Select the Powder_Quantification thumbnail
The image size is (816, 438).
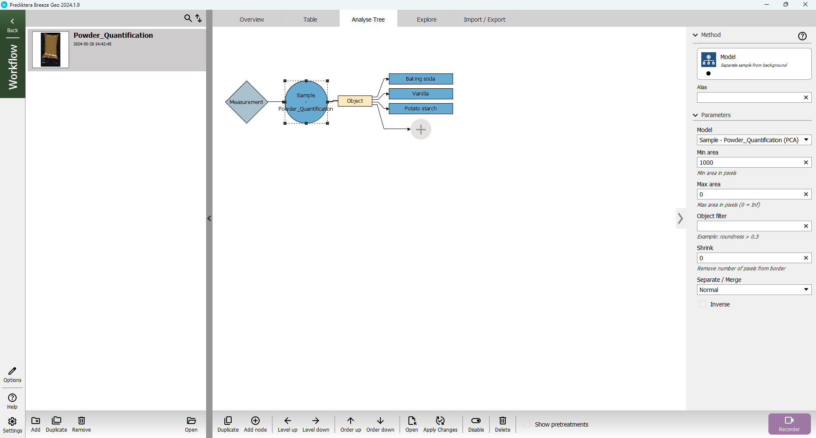[x=51, y=50]
